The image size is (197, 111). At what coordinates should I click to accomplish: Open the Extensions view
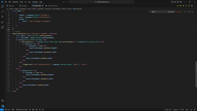click(x=3, y=27)
